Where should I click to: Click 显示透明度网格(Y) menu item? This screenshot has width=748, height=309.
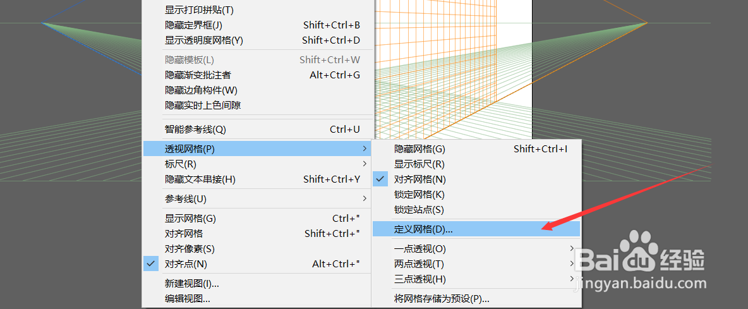[258, 40]
